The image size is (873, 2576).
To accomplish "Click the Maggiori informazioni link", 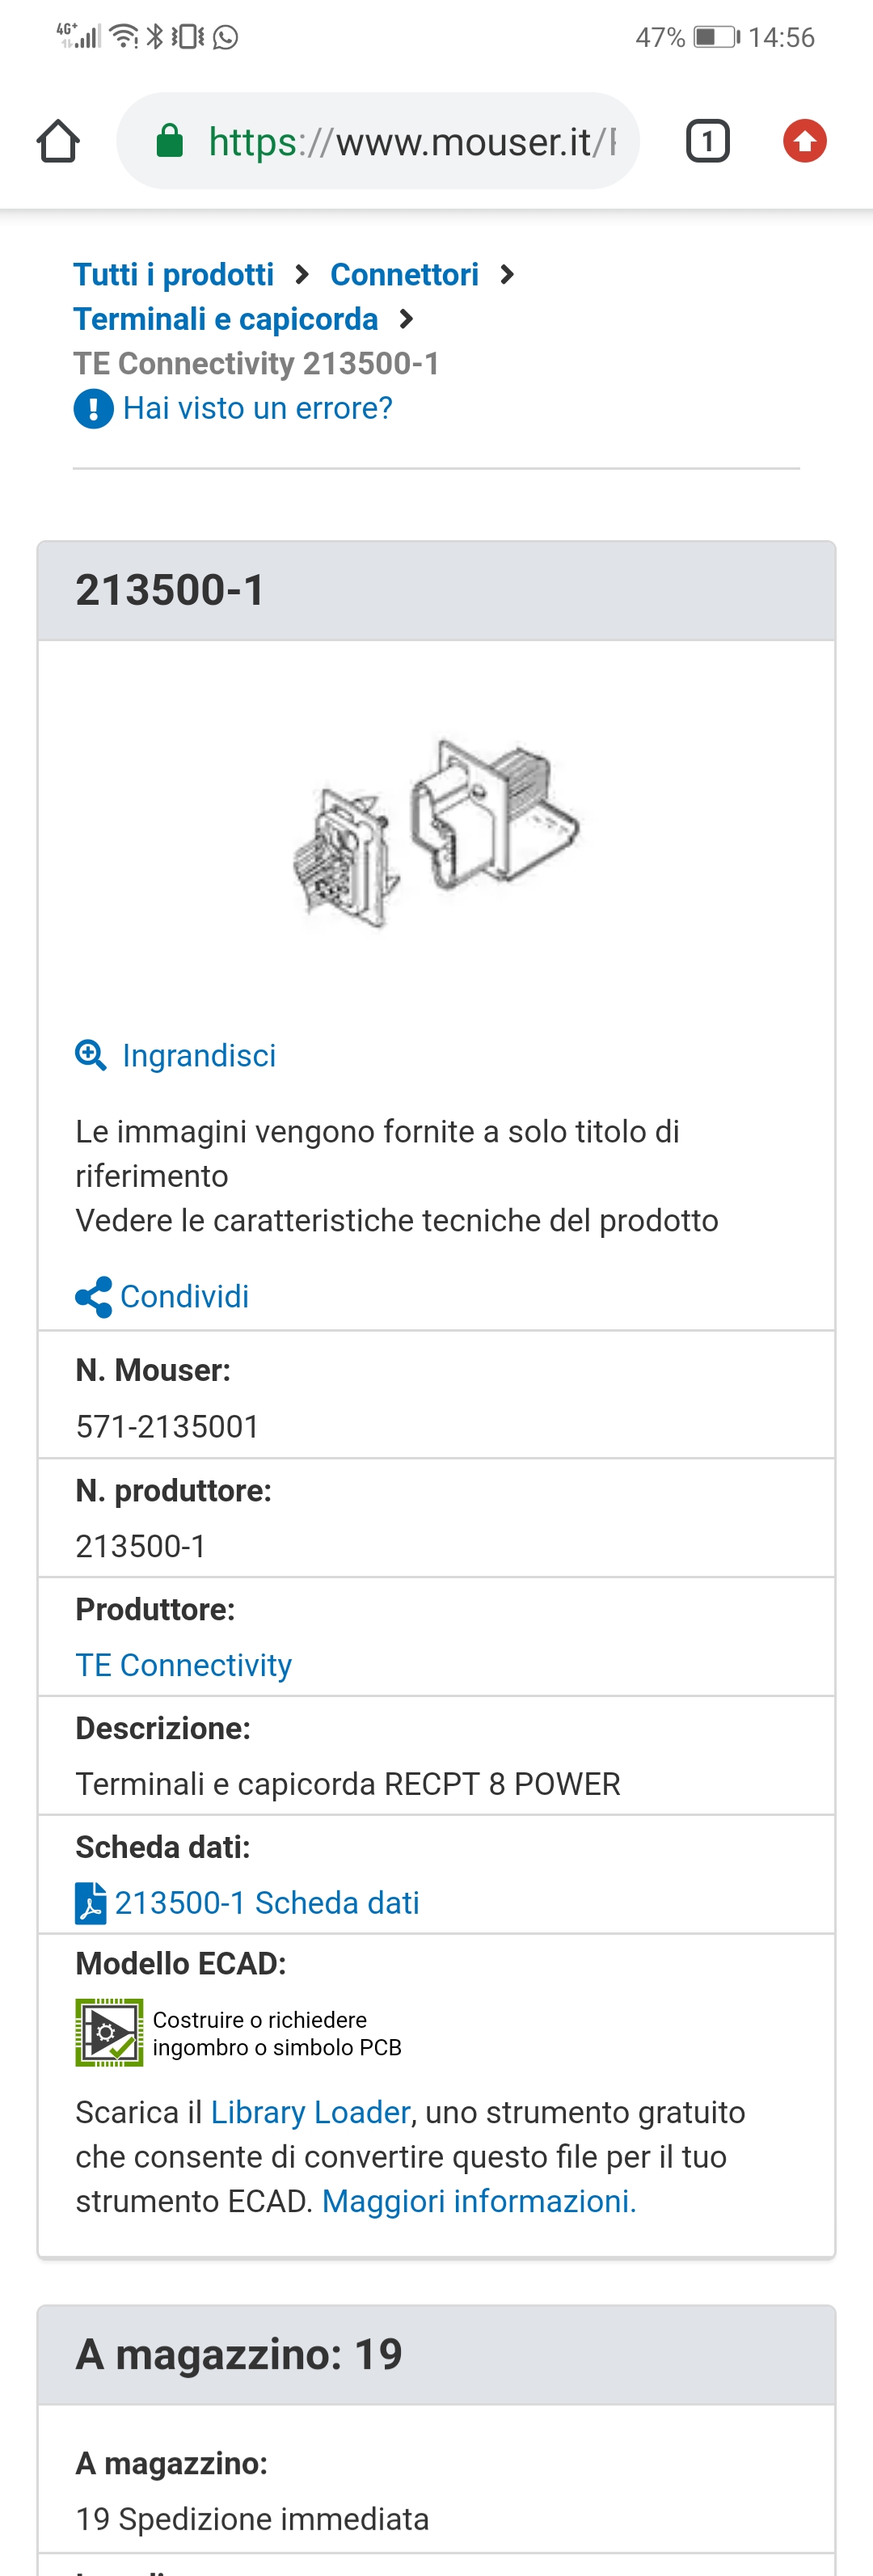I will (x=479, y=2201).
